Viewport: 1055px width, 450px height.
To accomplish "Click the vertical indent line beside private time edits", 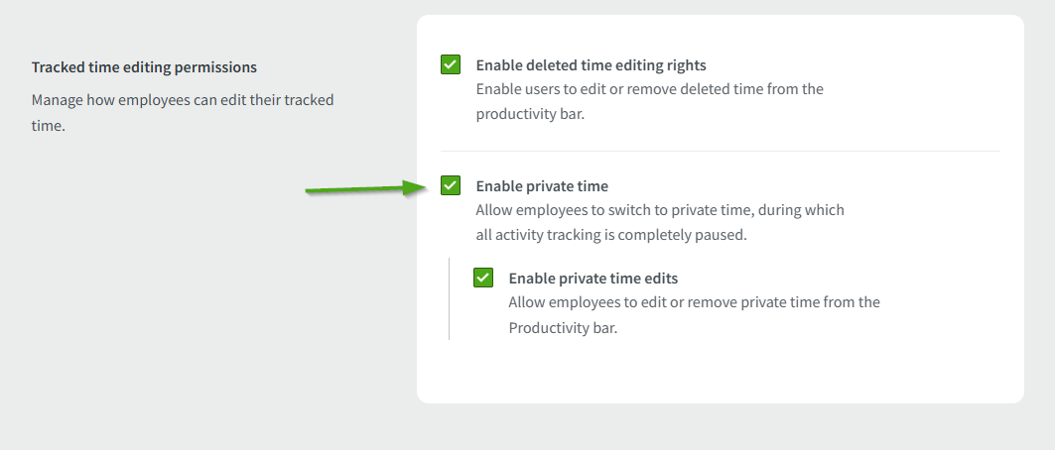I will coord(449,299).
